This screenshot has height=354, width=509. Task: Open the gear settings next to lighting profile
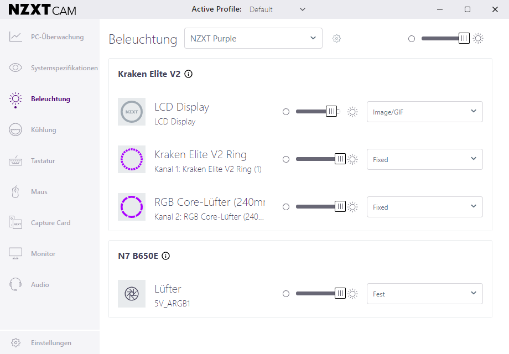click(336, 39)
